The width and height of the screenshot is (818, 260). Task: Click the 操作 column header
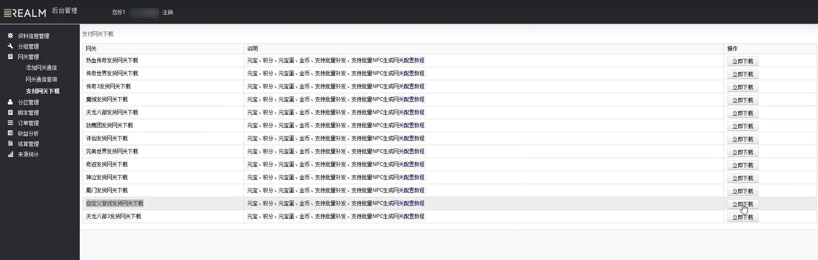point(732,49)
